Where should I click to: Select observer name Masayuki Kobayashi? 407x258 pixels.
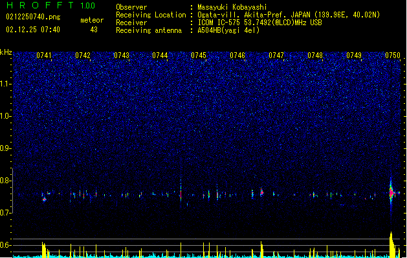(x=232, y=7)
